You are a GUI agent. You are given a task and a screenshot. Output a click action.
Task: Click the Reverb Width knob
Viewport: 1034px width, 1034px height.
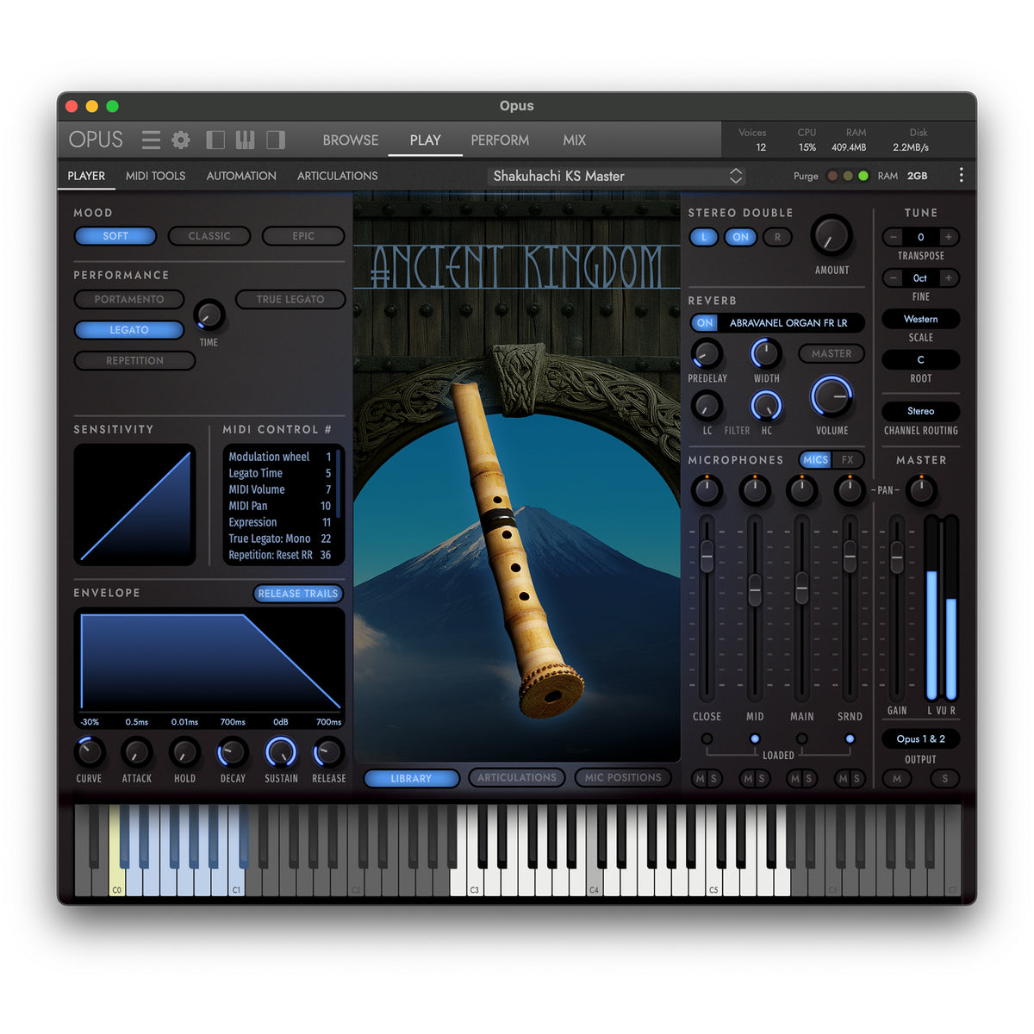(x=766, y=353)
